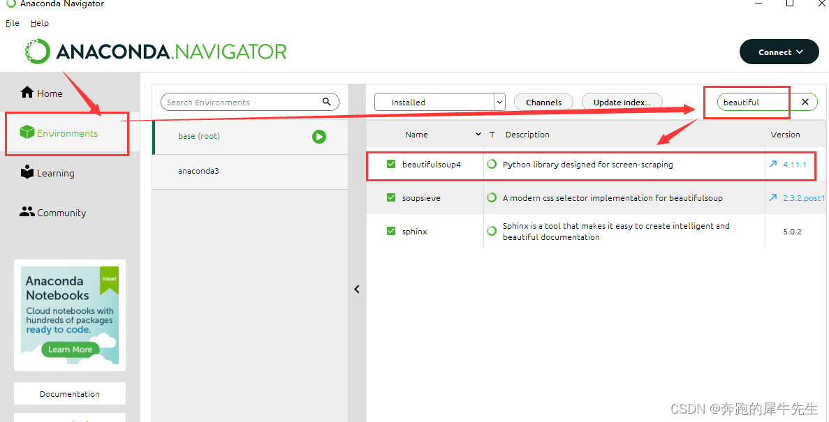Expand the Connect dropdown button

tap(779, 52)
